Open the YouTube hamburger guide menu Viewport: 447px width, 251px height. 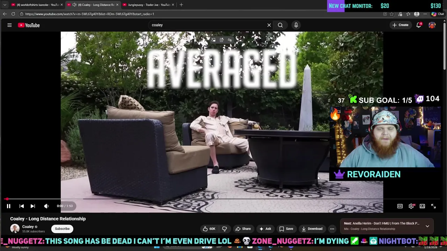coord(9,25)
